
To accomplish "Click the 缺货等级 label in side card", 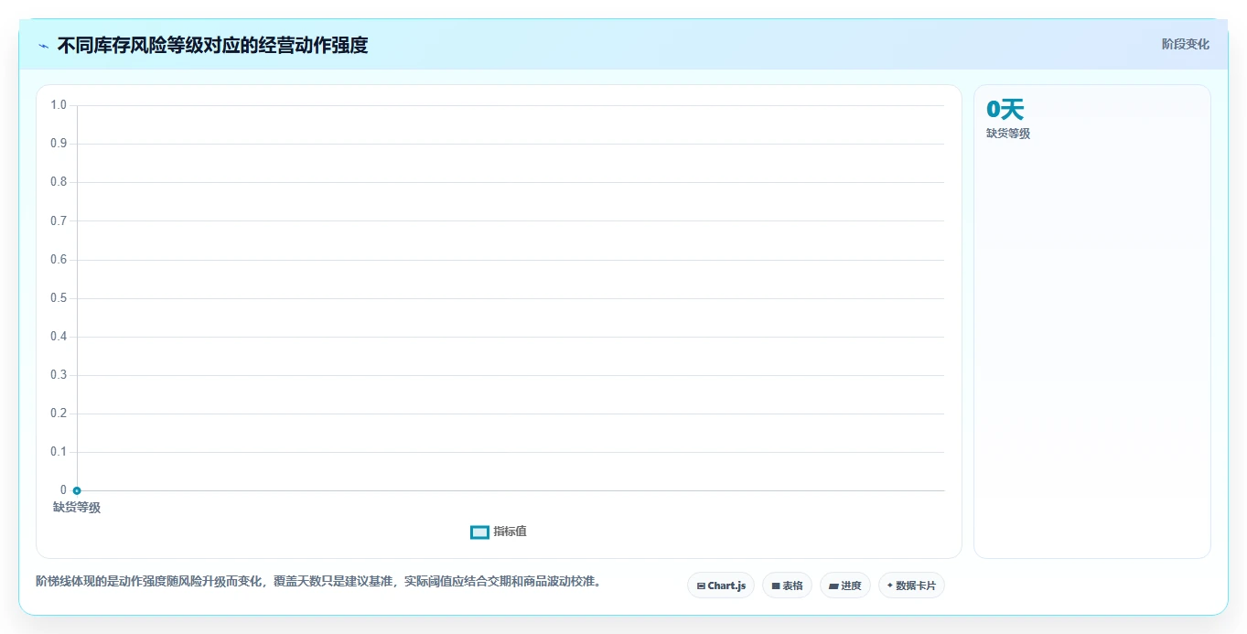I will click(x=1008, y=134).
